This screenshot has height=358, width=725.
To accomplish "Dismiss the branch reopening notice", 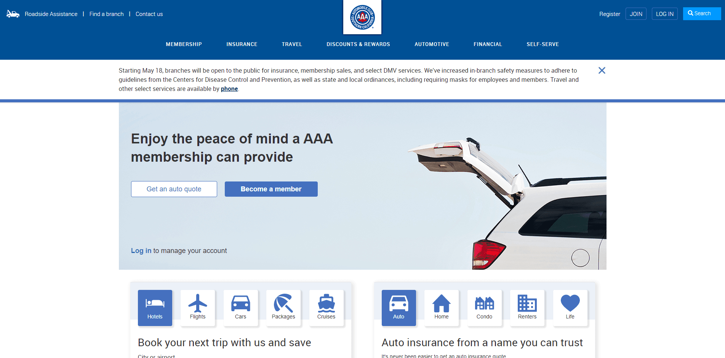I will coord(602,70).
